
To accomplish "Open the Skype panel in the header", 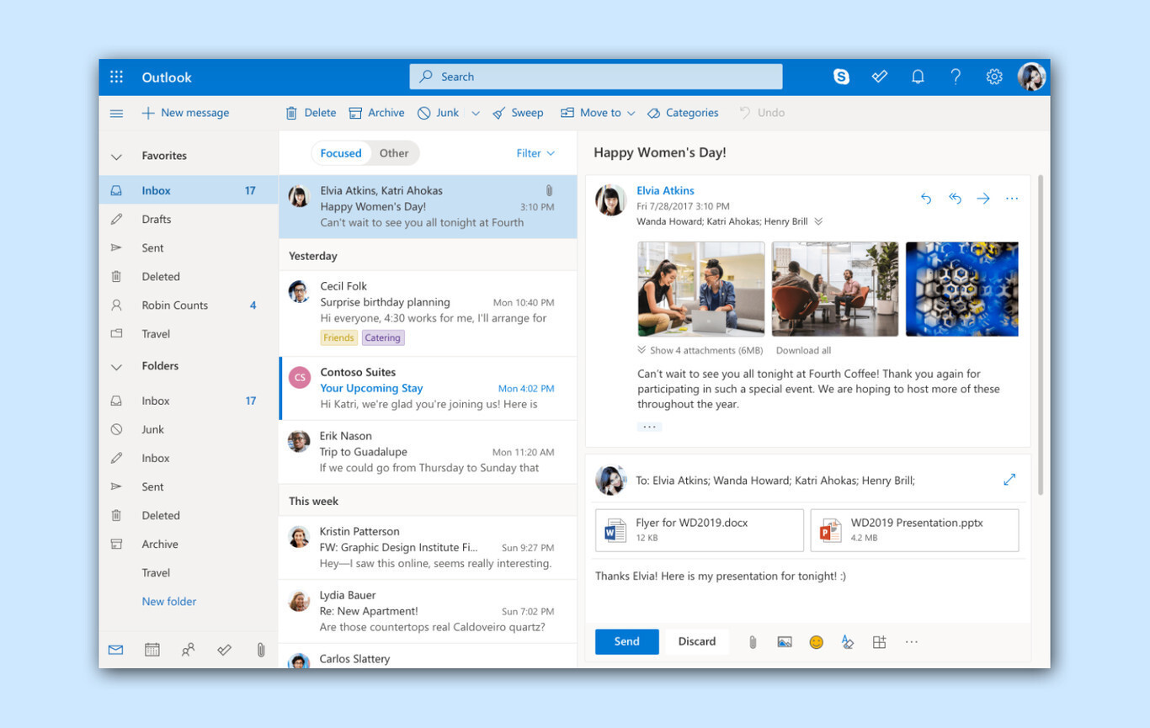I will click(842, 77).
